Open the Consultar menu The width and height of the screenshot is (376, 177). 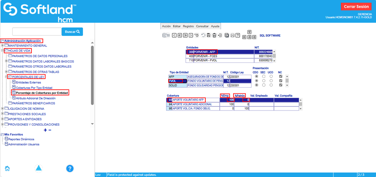point(202,26)
